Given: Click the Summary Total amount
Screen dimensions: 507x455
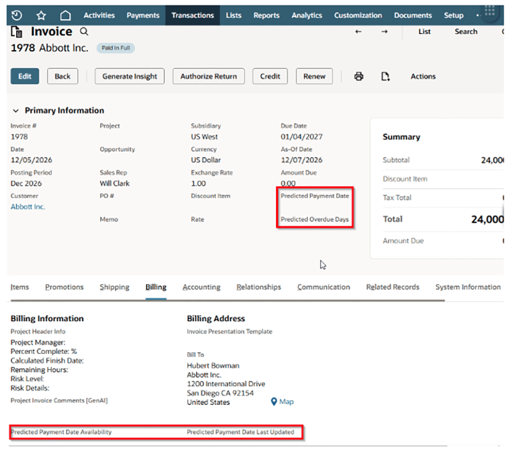Looking at the screenshot, I should [487, 220].
